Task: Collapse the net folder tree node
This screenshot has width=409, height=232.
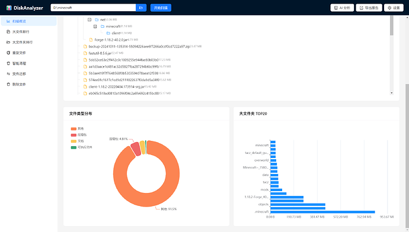Action: [x=90, y=20]
